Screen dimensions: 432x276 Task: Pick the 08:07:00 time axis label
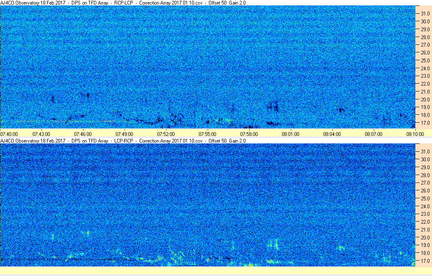coord(373,134)
